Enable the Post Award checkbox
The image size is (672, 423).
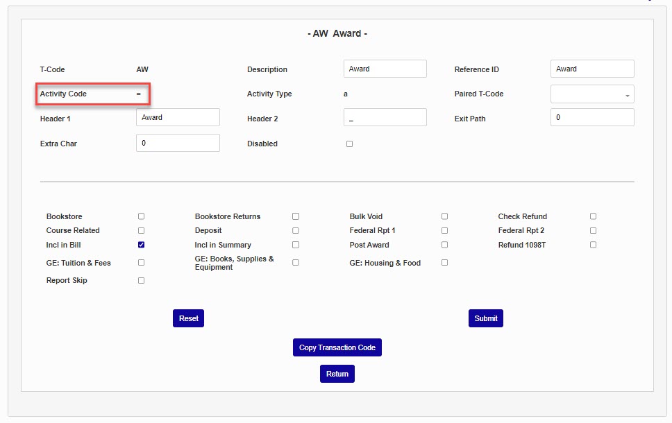444,245
